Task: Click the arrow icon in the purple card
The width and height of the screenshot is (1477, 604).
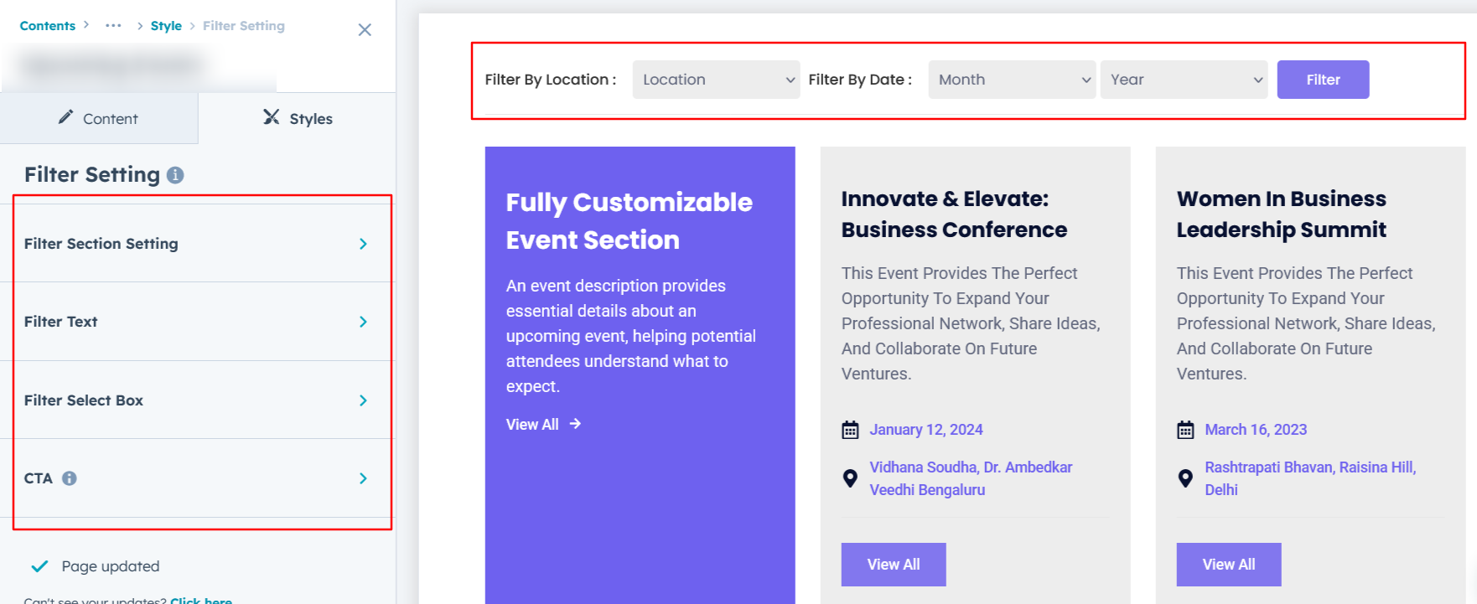Action: [x=575, y=424]
